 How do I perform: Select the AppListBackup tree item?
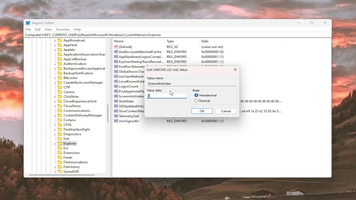click(75, 59)
